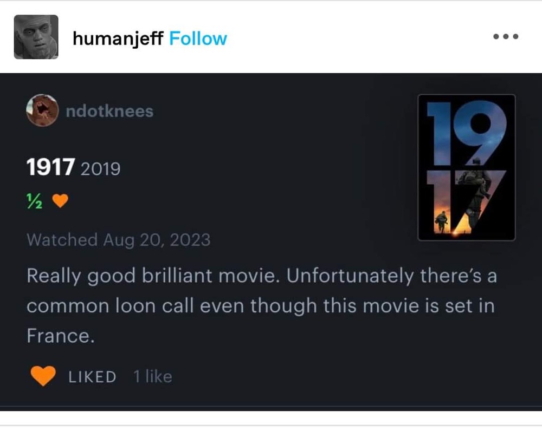Click the large 19 digits on the poster
This screenshot has height=431, width=542.
click(x=466, y=130)
